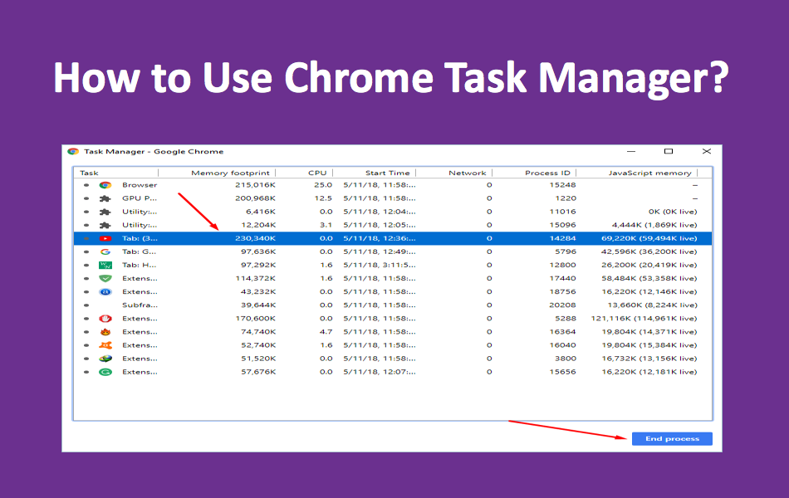The width and height of the screenshot is (789, 498).
Task: Click the start time 5/11/18, 12:36:...
Action: tap(380, 238)
